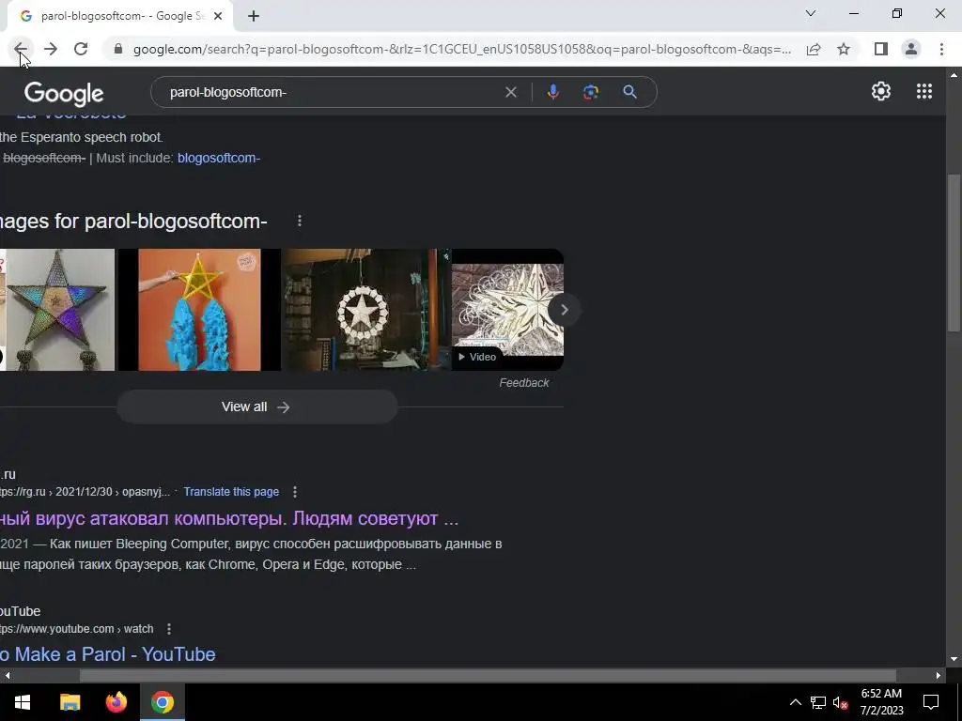The width and height of the screenshot is (962, 721).
Task: Play the white star video thumbnail
Action: click(x=507, y=310)
